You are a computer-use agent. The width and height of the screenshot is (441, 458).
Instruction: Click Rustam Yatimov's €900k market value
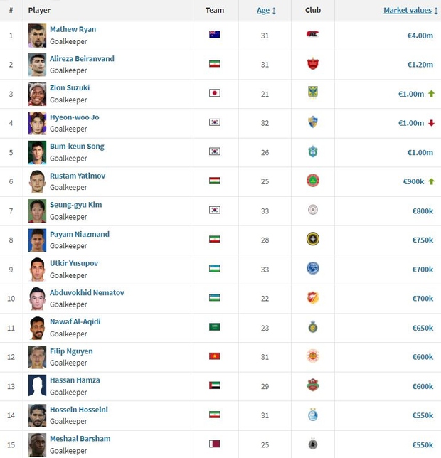[413, 181]
